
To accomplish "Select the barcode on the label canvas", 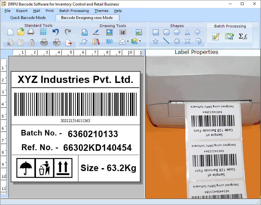I will (x=75, y=104).
